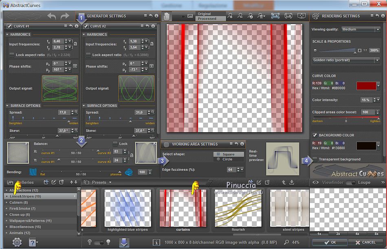Enable Transparent background checkbox
The width and height of the screenshot is (387, 249).
point(315,159)
